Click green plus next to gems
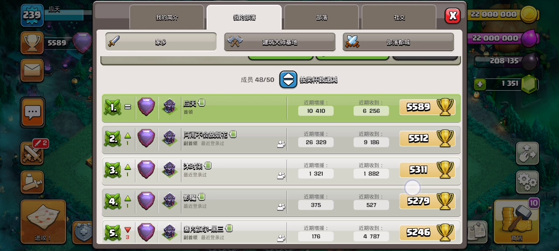This screenshot has width=559, height=251. tap(480, 84)
